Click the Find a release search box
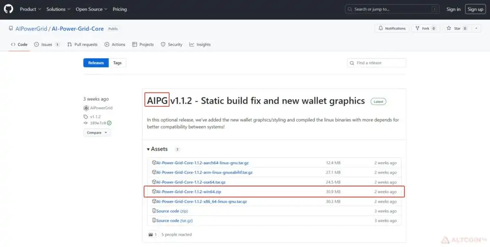The height and width of the screenshot is (247, 490). pyautogui.click(x=377, y=63)
